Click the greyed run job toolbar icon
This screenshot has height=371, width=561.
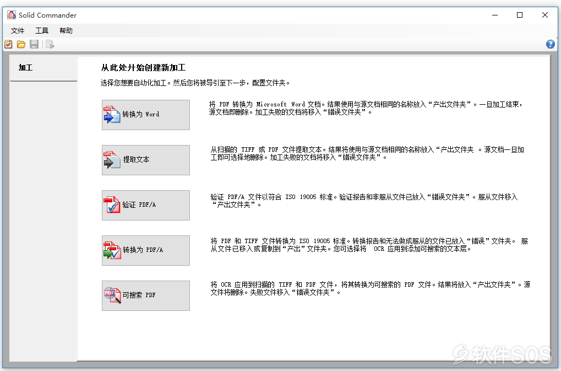(50, 45)
